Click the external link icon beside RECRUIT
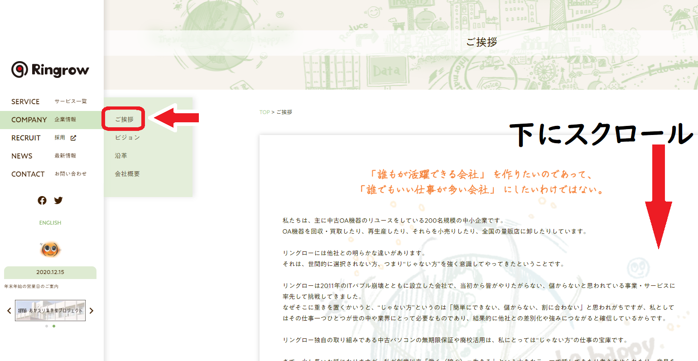The width and height of the screenshot is (698, 361). 73,138
